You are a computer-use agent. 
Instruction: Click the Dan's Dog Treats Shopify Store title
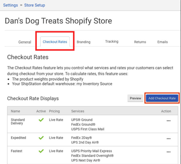coord(58,21)
